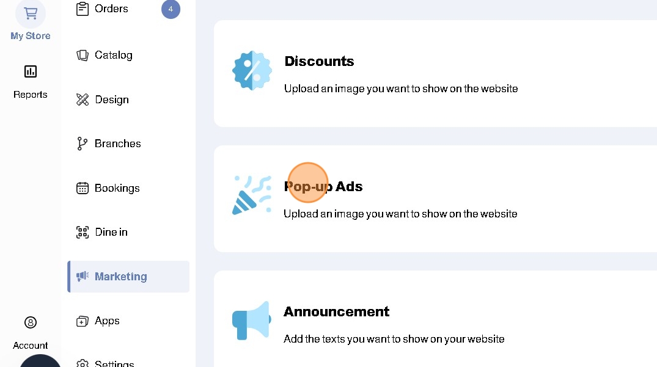The width and height of the screenshot is (657, 367).
Task: Click the Catalog icon in sidebar
Action: pyautogui.click(x=83, y=55)
